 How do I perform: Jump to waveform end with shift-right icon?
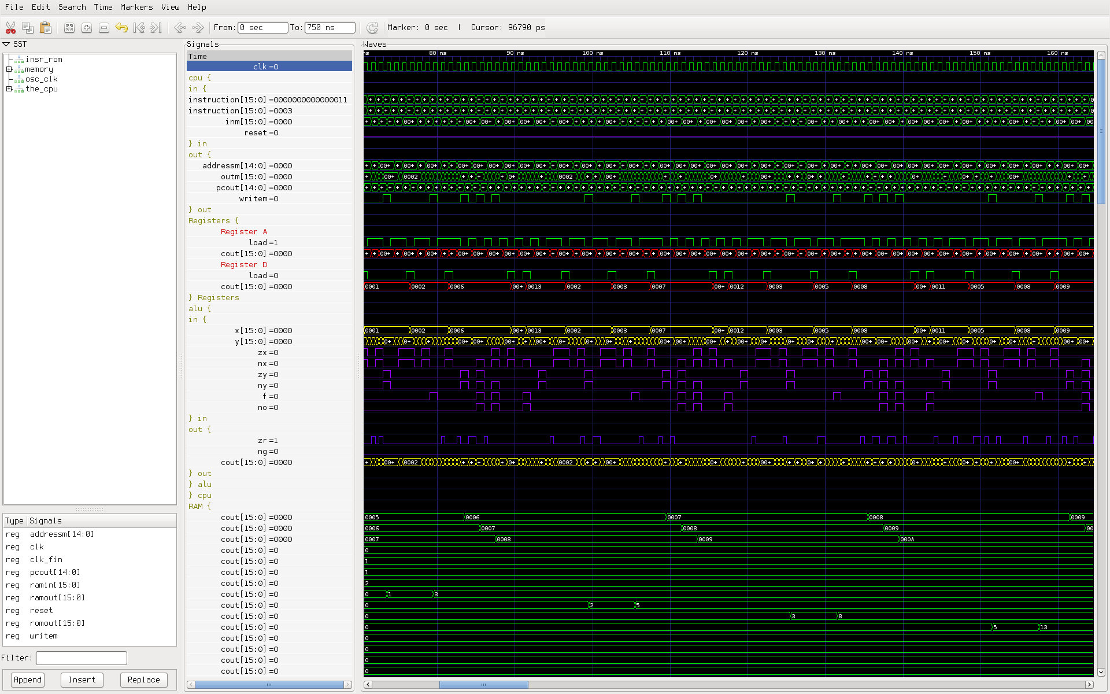156,27
